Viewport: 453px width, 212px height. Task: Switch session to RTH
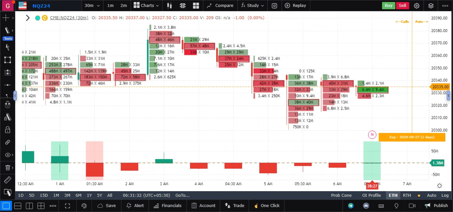(x=407, y=195)
